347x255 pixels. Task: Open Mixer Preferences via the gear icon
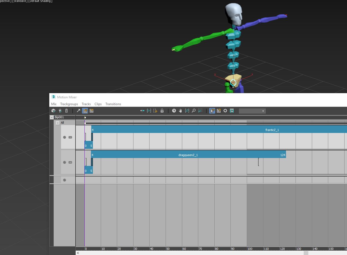pyautogui.click(x=225, y=111)
